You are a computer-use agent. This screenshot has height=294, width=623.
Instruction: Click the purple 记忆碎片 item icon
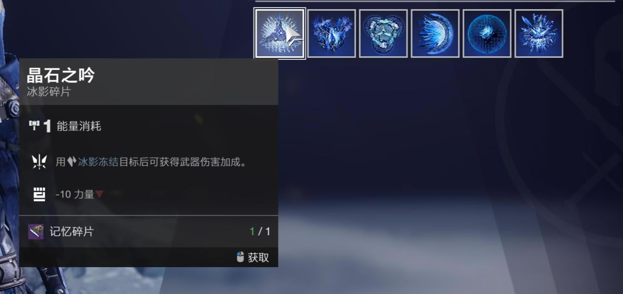point(36,232)
